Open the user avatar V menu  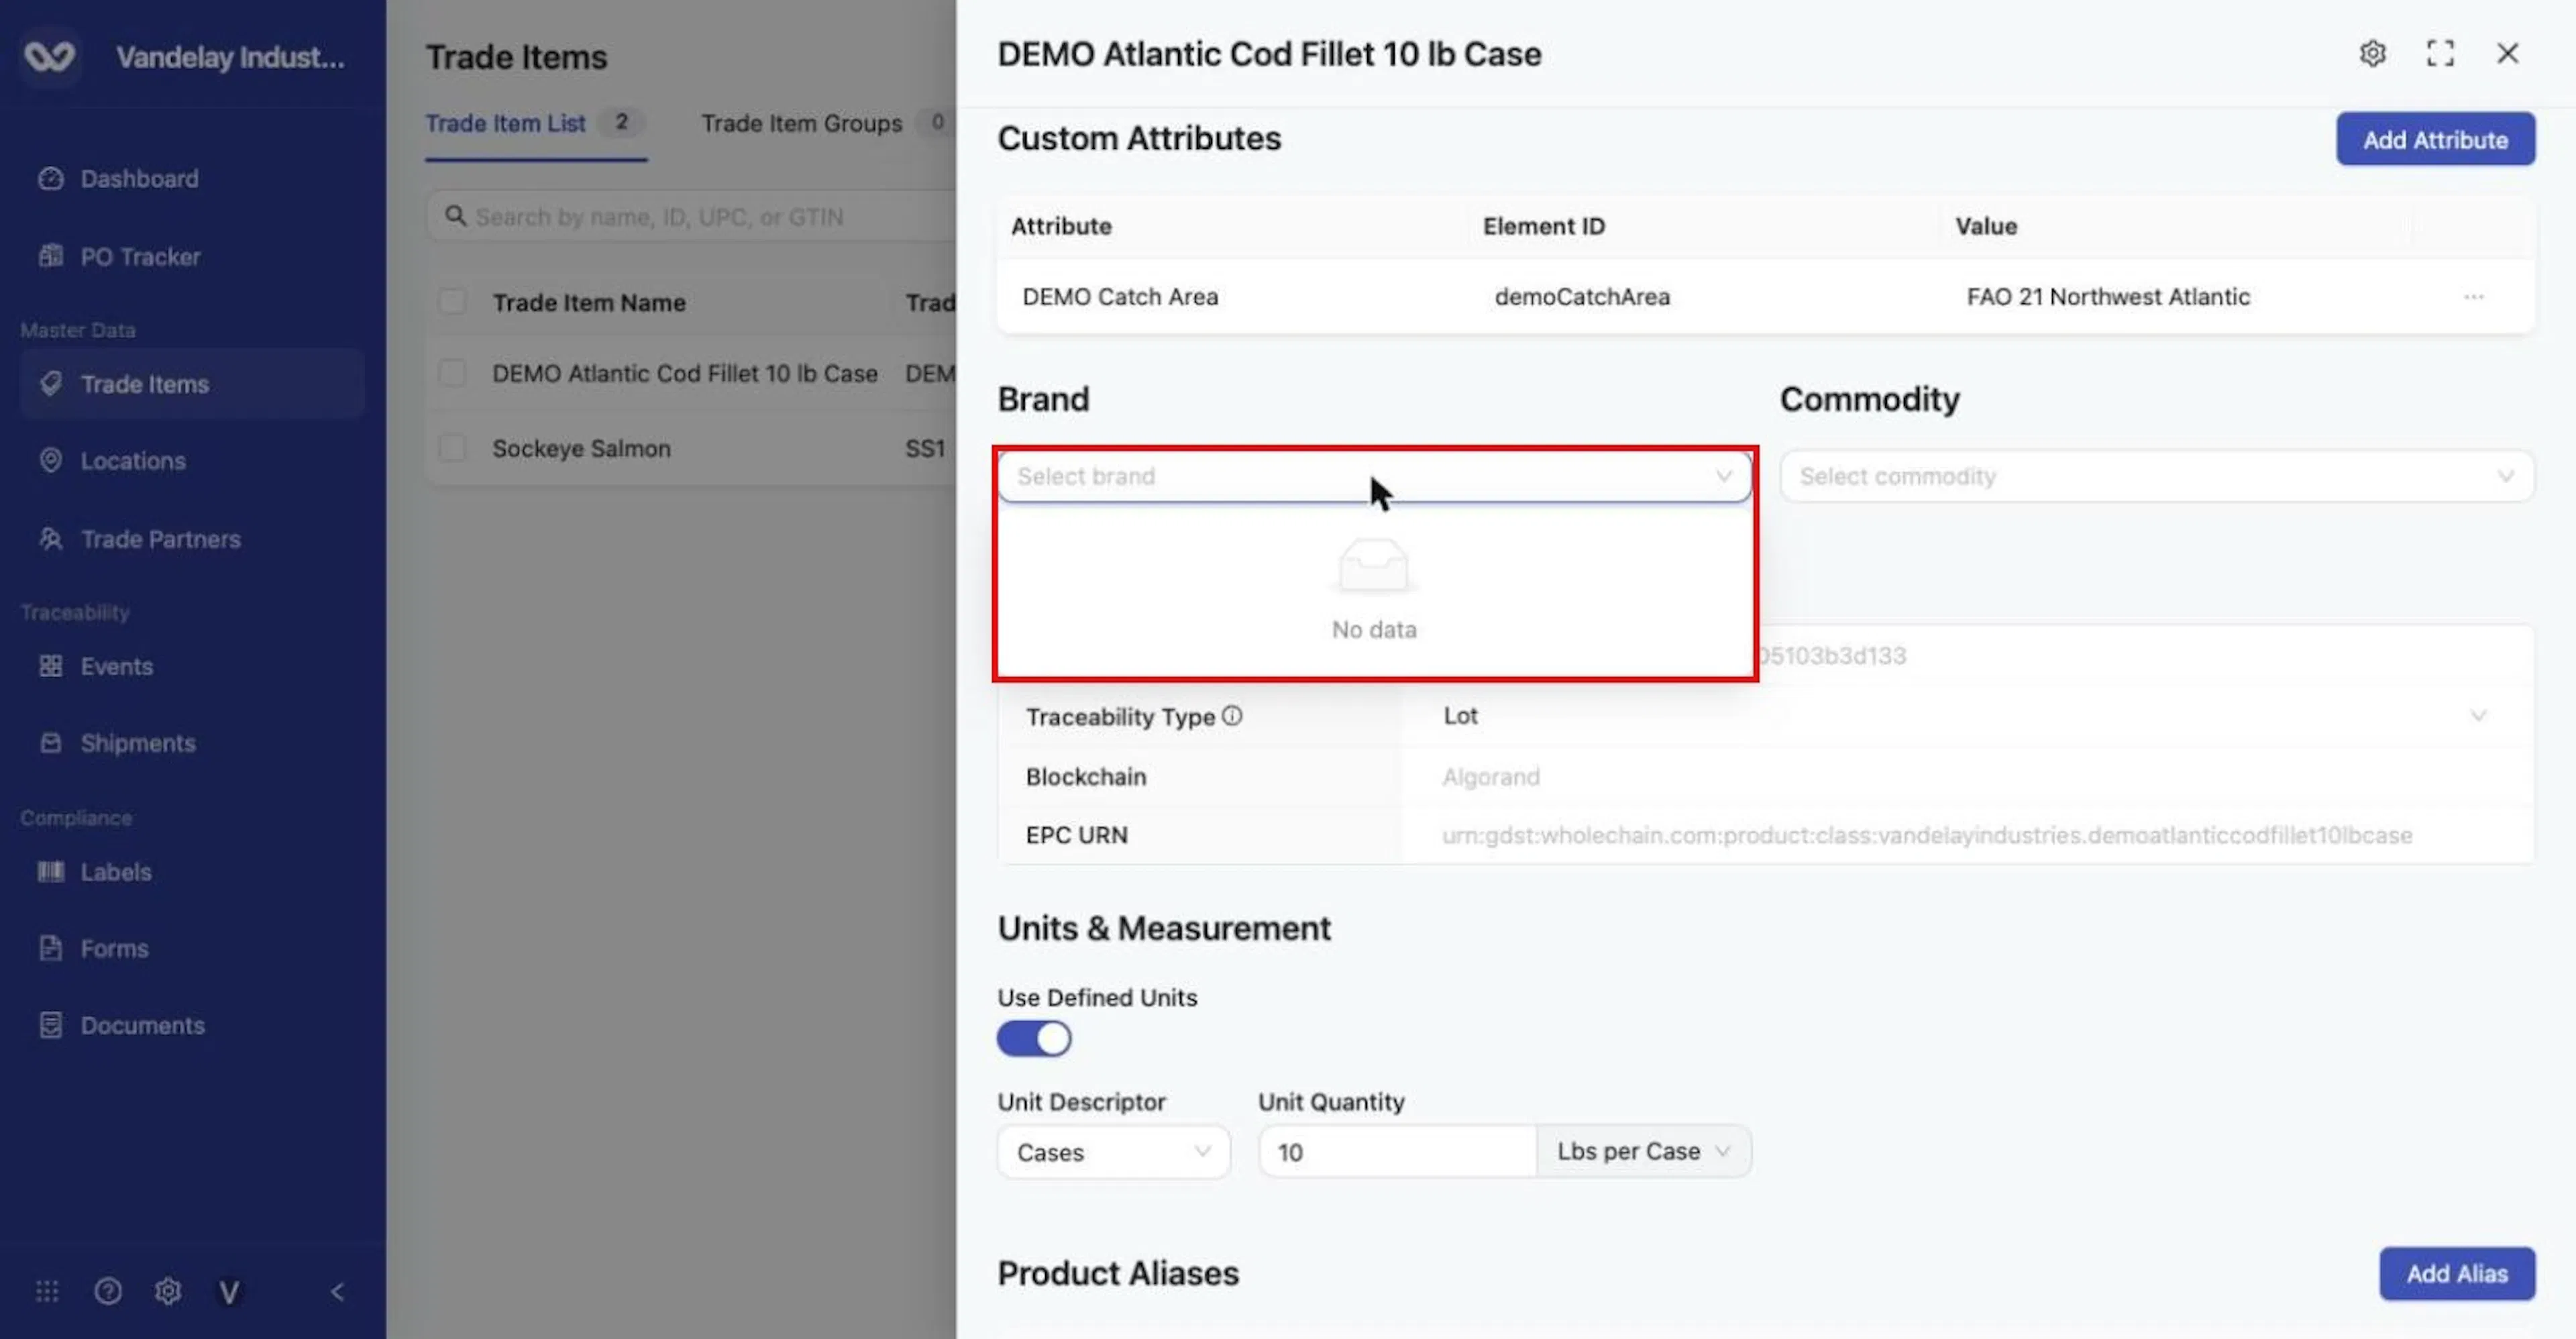(x=229, y=1291)
